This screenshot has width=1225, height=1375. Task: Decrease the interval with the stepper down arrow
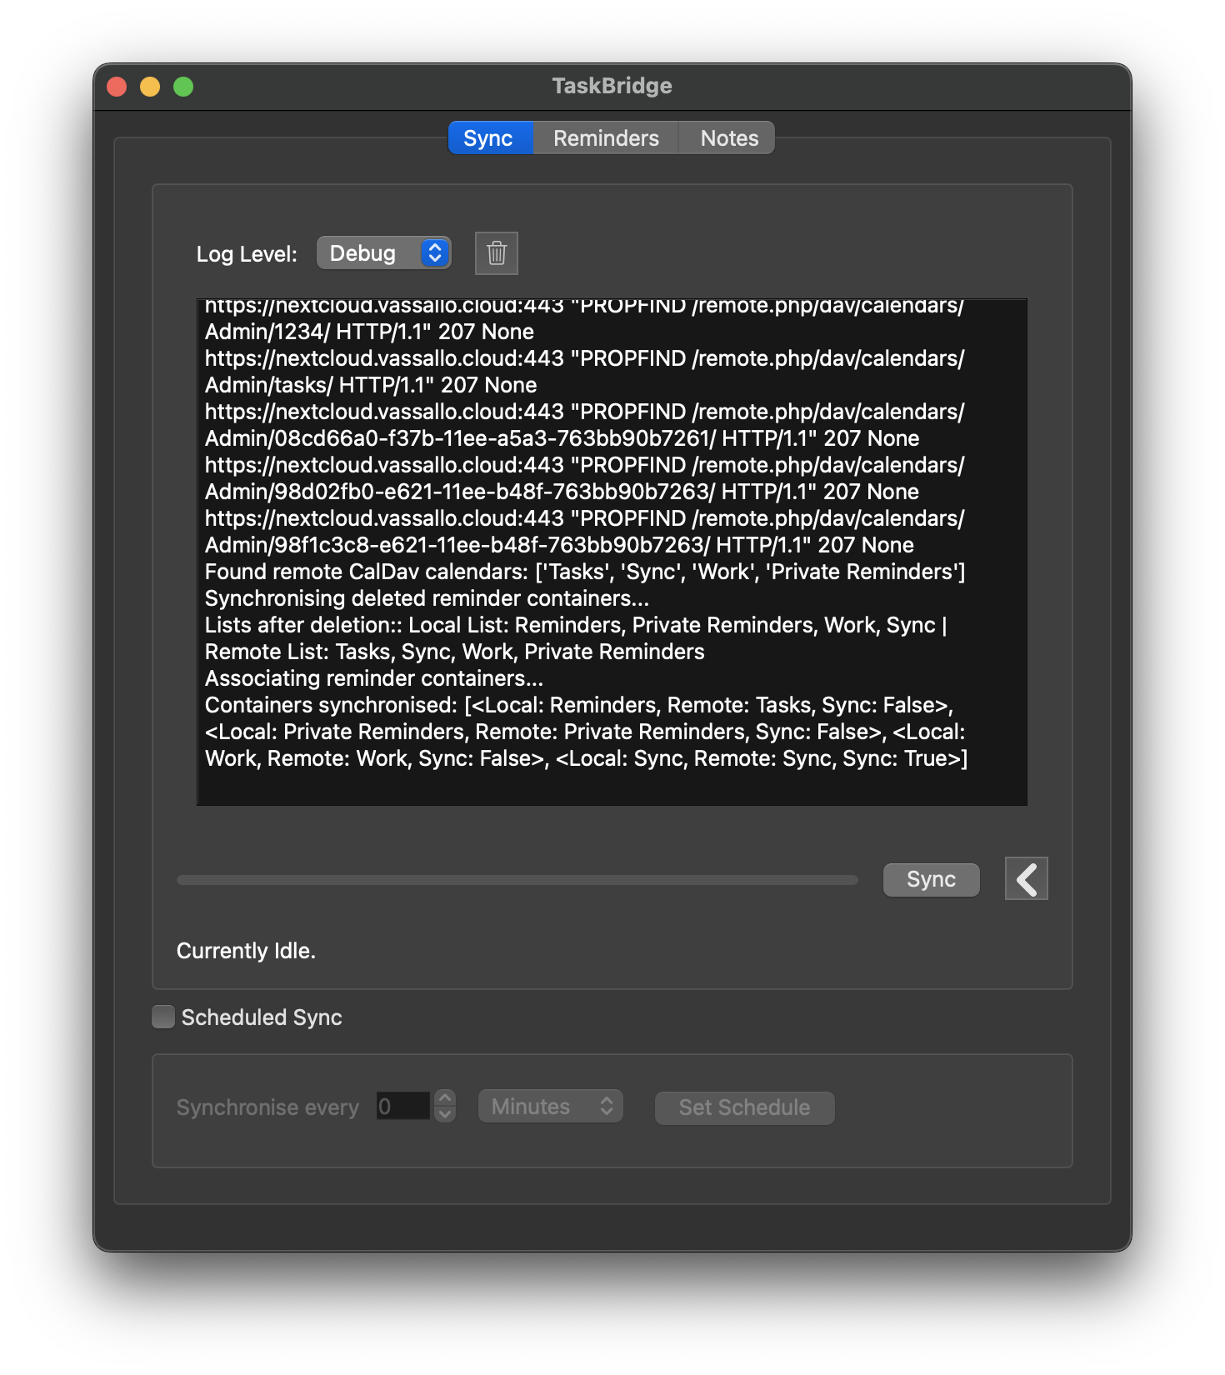tap(446, 1114)
